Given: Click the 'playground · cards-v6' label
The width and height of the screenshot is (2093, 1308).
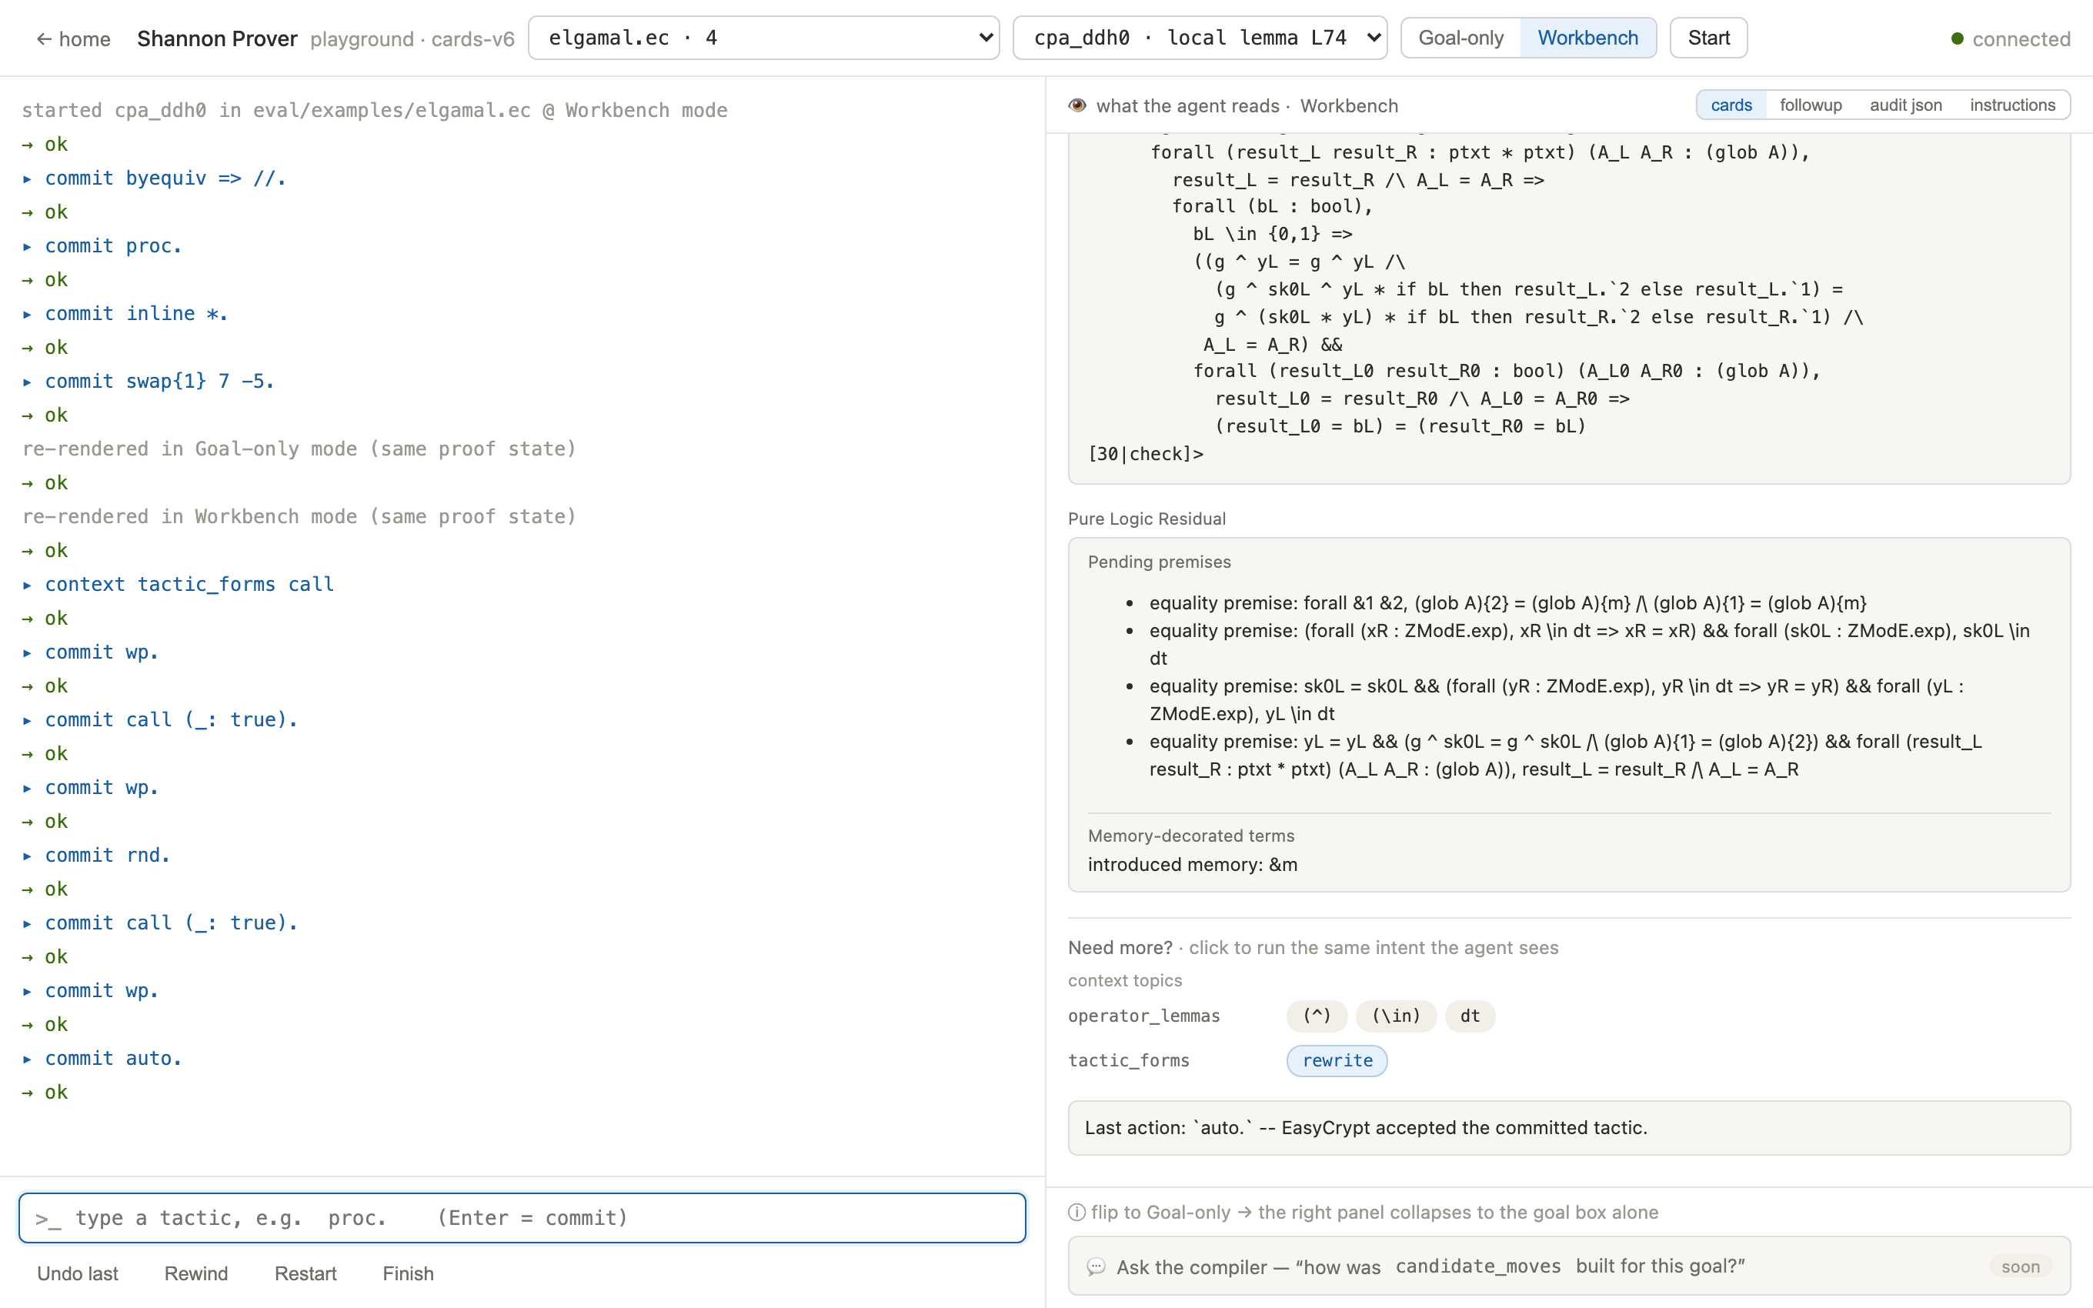Looking at the screenshot, I should (x=412, y=39).
